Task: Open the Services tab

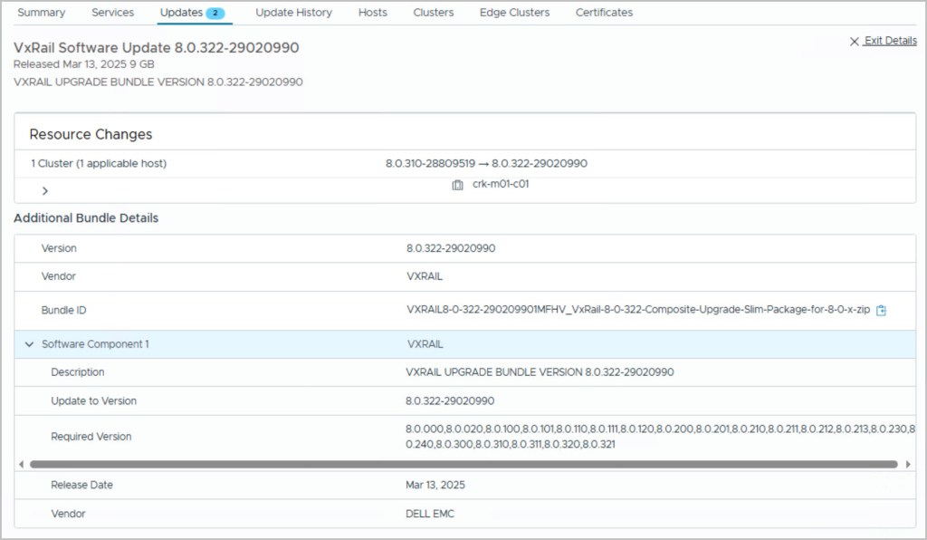Action: tap(113, 13)
